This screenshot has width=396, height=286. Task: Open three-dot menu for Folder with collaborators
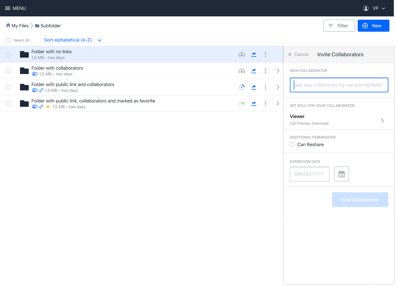[x=266, y=71]
